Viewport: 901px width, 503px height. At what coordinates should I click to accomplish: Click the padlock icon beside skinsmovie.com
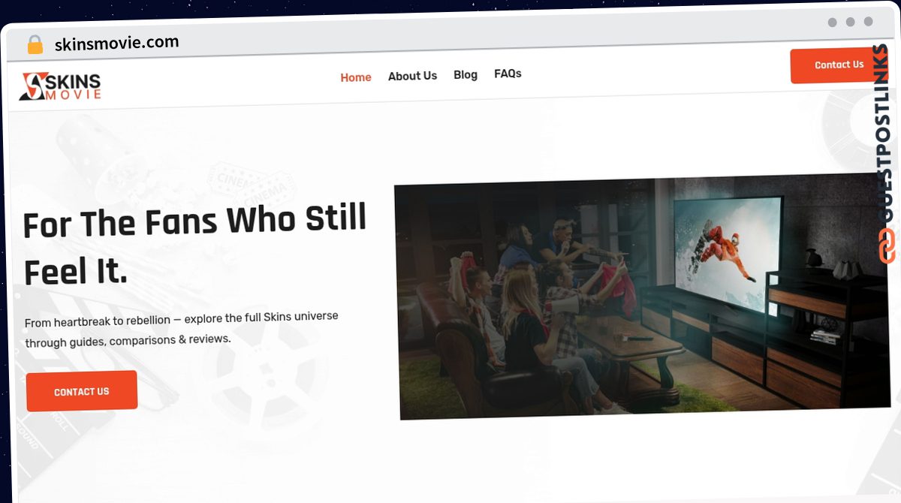[35, 44]
